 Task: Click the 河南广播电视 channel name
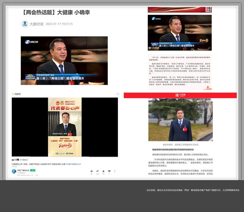pos(22,170)
